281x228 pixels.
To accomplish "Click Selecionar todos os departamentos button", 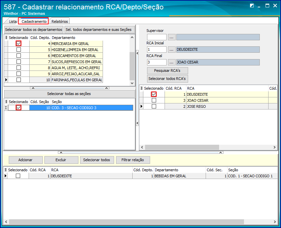I will pyautogui.click(x=34, y=30).
